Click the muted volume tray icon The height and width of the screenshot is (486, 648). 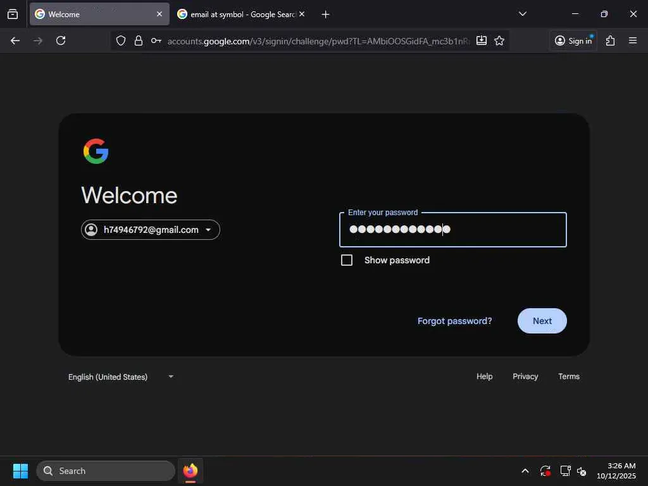pyautogui.click(x=582, y=471)
